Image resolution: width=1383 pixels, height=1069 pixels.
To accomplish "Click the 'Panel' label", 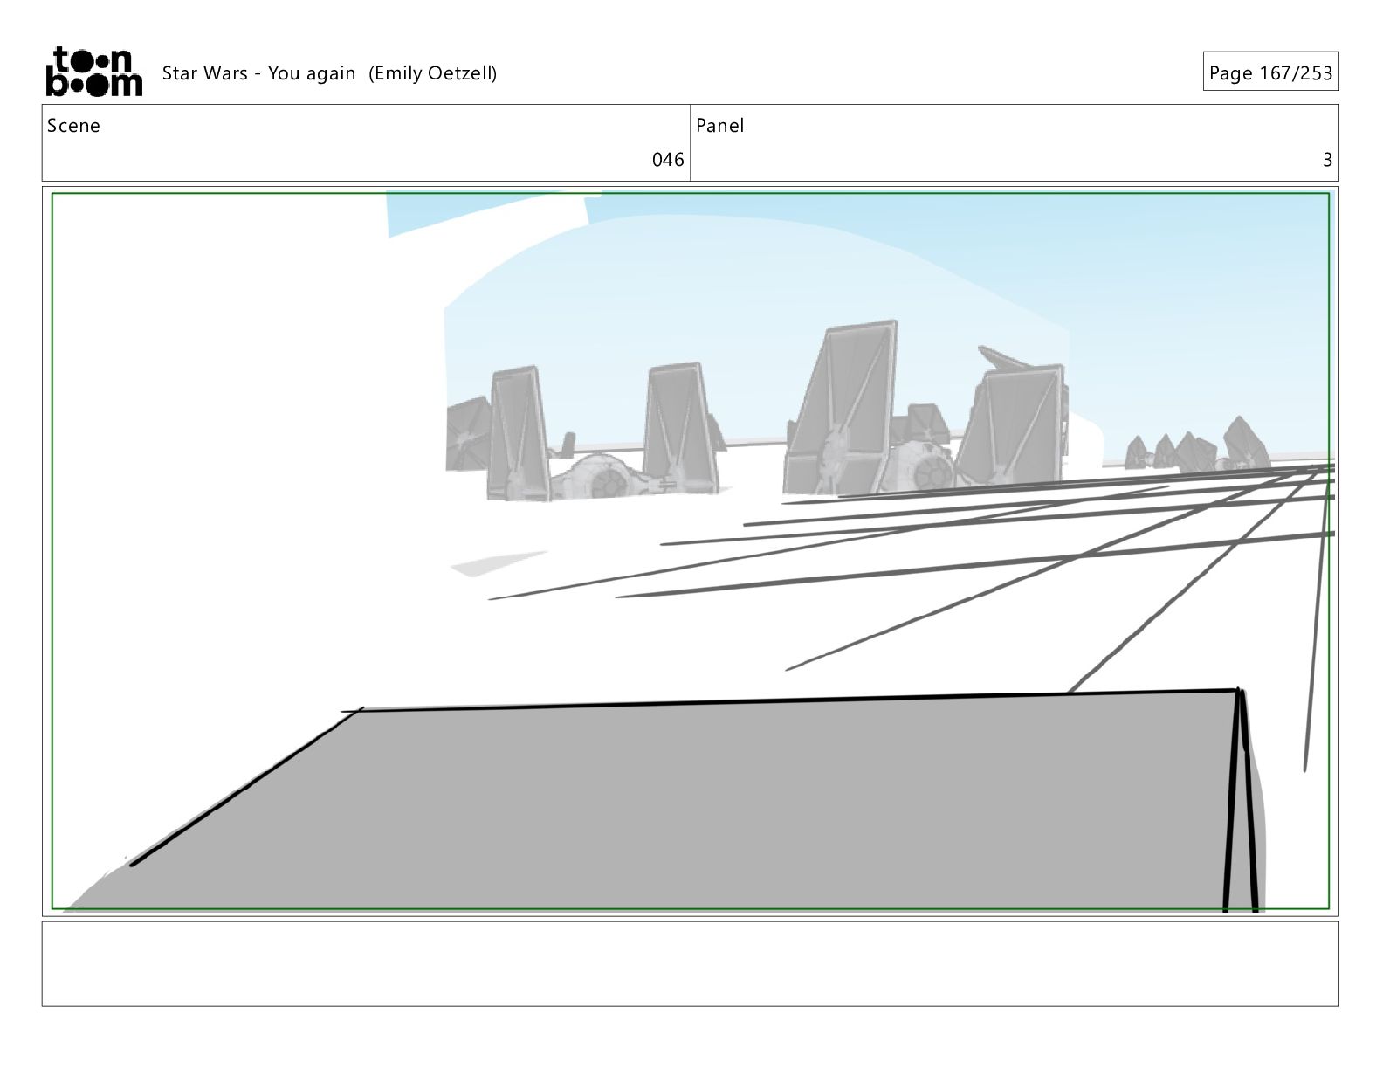I will pos(720,126).
